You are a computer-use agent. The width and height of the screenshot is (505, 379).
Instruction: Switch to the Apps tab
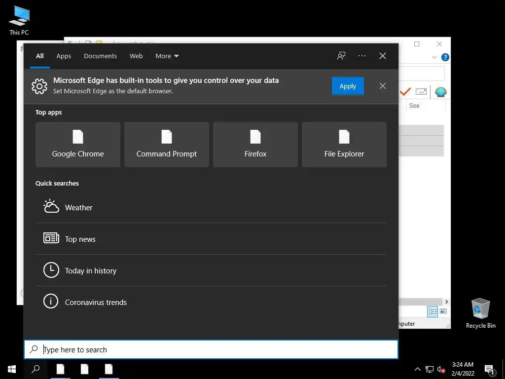(64, 56)
